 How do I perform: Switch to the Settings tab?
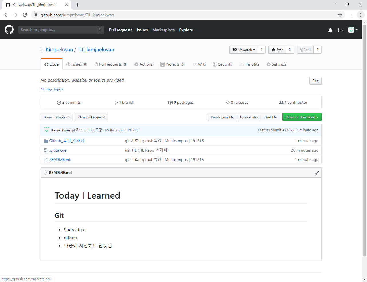point(276,64)
